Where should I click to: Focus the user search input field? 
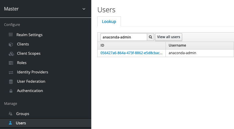tap(124, 37)
